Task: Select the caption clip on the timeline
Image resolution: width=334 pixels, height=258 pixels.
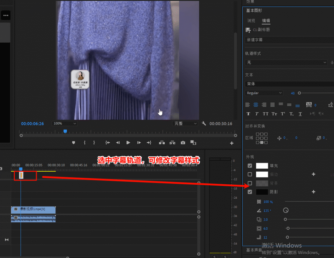Action: [21, 175]
